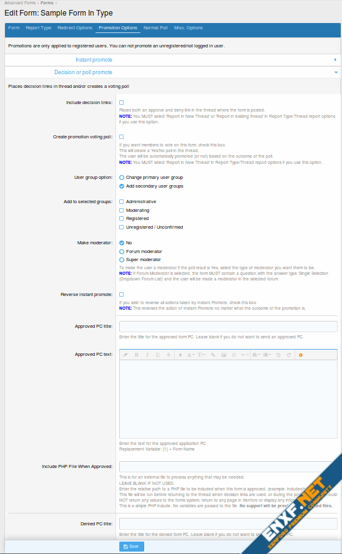Select Change primary user group option
342x554 pixels.
tap(122, 178)
